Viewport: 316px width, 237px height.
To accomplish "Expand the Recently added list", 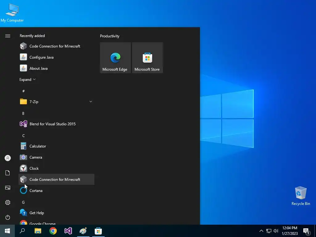I will click(x=27, y=79).
